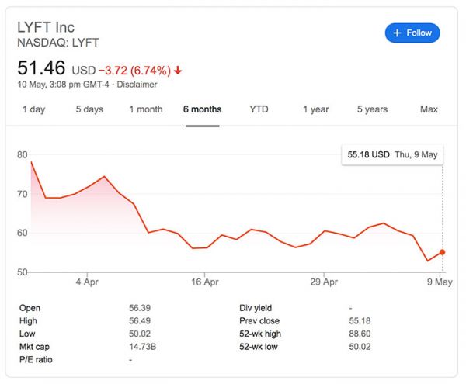The height and width of the screenshot is (384, 466).
Task: Click the red endpoint dot on chart
Action: tap(442, 252)
